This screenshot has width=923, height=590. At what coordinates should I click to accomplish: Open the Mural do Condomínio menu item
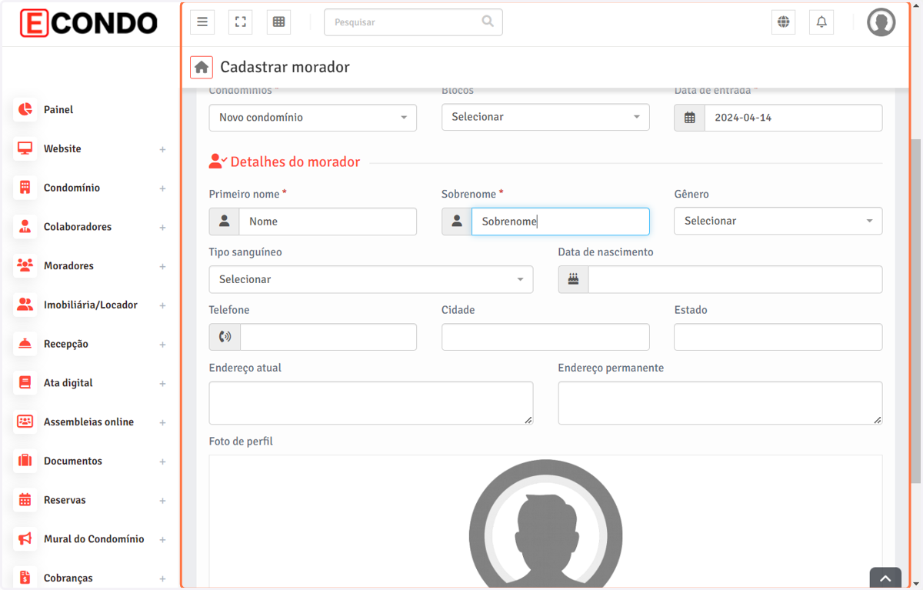coord(90,538)
